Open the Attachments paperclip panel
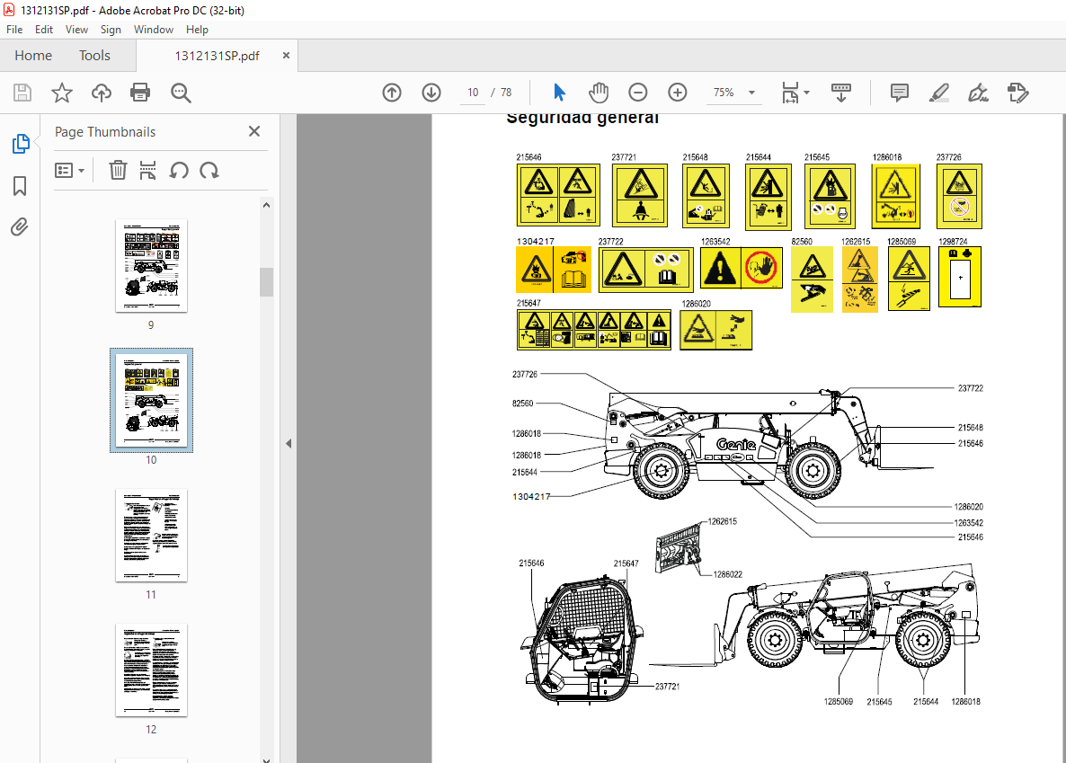1066x763 pixels. pos(20,226)
